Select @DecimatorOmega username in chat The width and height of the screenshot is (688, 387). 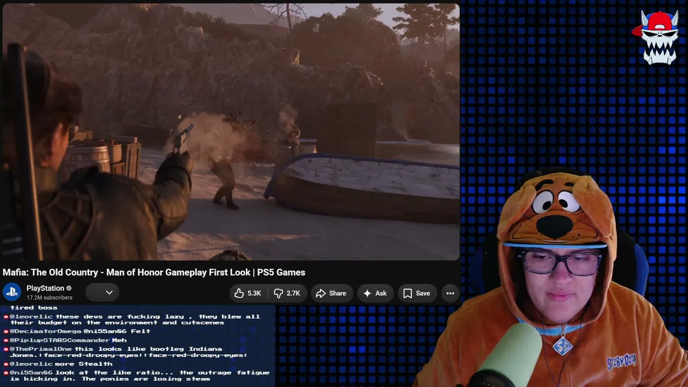coord(46,331)
